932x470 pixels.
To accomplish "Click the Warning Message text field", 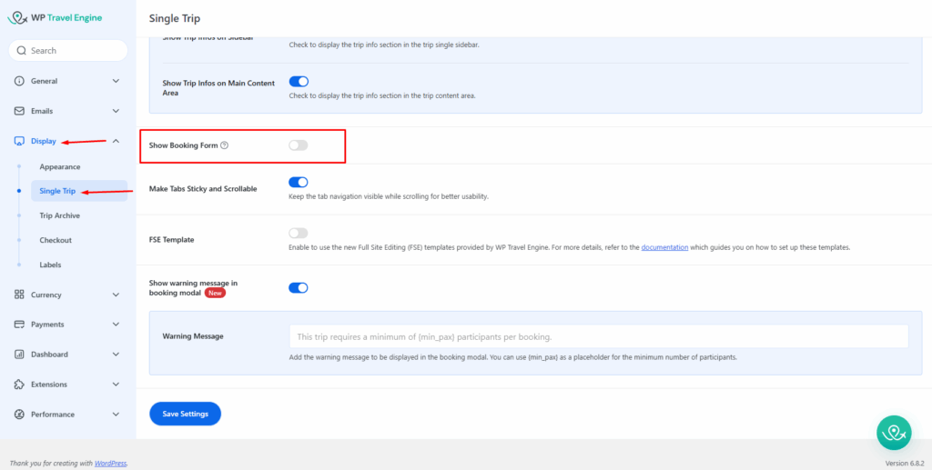I will coord(598,336).
